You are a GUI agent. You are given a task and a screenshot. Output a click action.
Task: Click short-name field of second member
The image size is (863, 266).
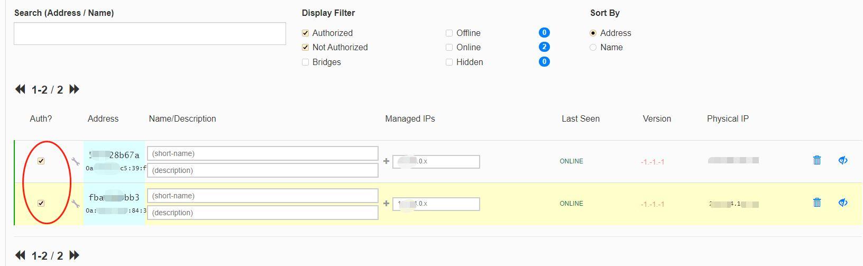[x=262, y=196]
